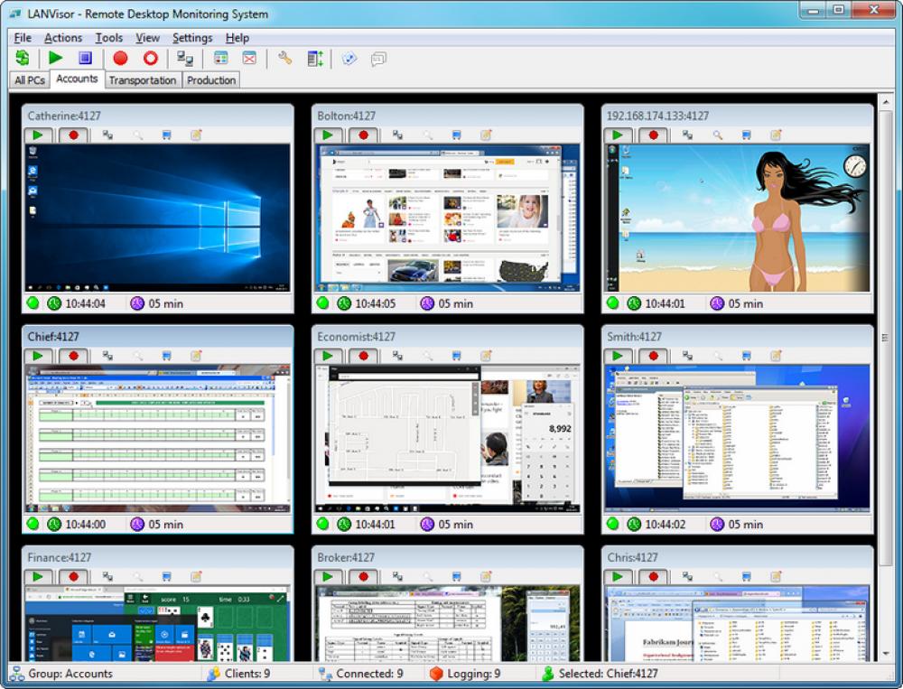The width and height of the screenshot is (903, 689).
Task: Open program options via the wrench icon
Action: (x=283, y=57)
